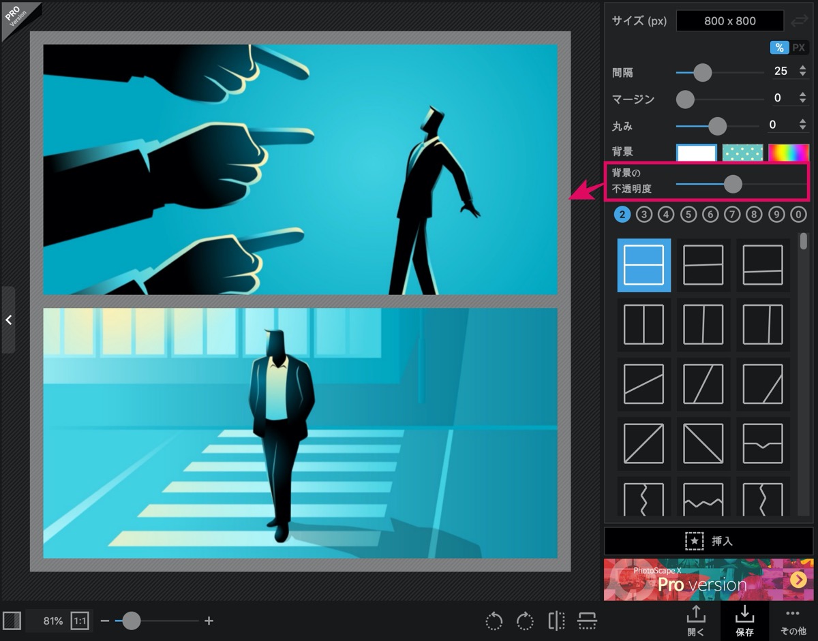
Task: Open the PhotoScape X Pro version banner
Action: [x=708, y=579]
